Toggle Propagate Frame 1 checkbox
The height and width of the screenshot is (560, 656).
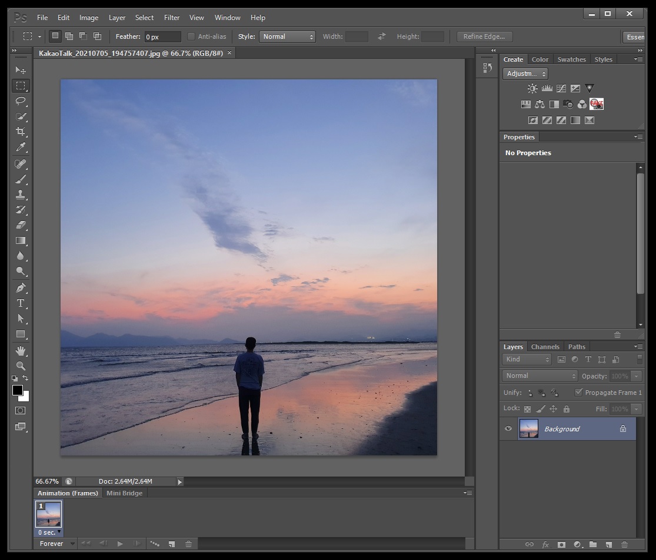[578, 392]
